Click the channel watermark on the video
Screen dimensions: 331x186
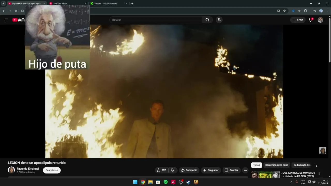tap(323, 151)
